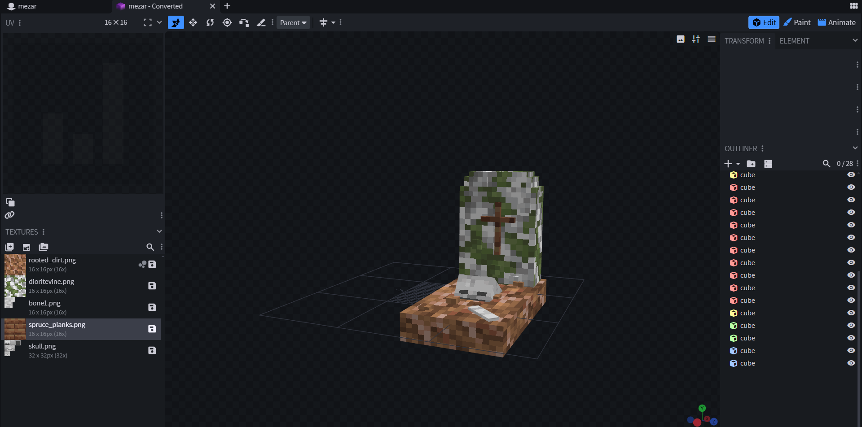Image resolution: width=862 pixels, height=427 pixels.
Task: Collapse the Transform/Element panel chevron
Action: [x=855, y=40]
